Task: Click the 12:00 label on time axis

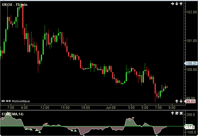Action: point(45,108)
